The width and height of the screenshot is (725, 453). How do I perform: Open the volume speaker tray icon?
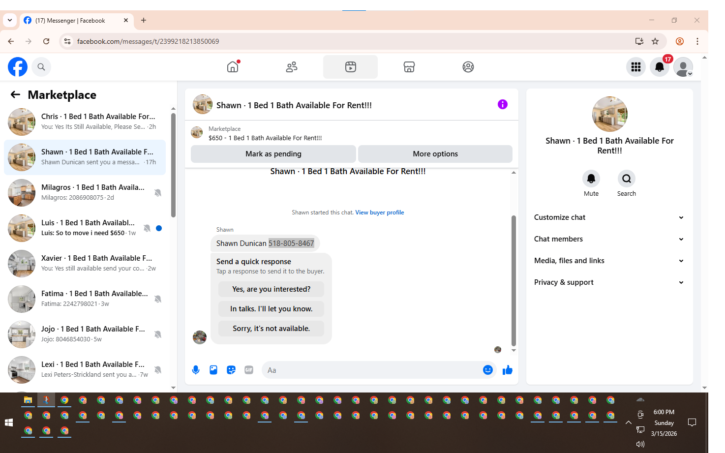(x=640, y=444)
